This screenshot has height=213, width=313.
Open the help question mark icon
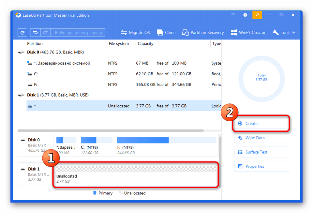[x=245, y=15]
